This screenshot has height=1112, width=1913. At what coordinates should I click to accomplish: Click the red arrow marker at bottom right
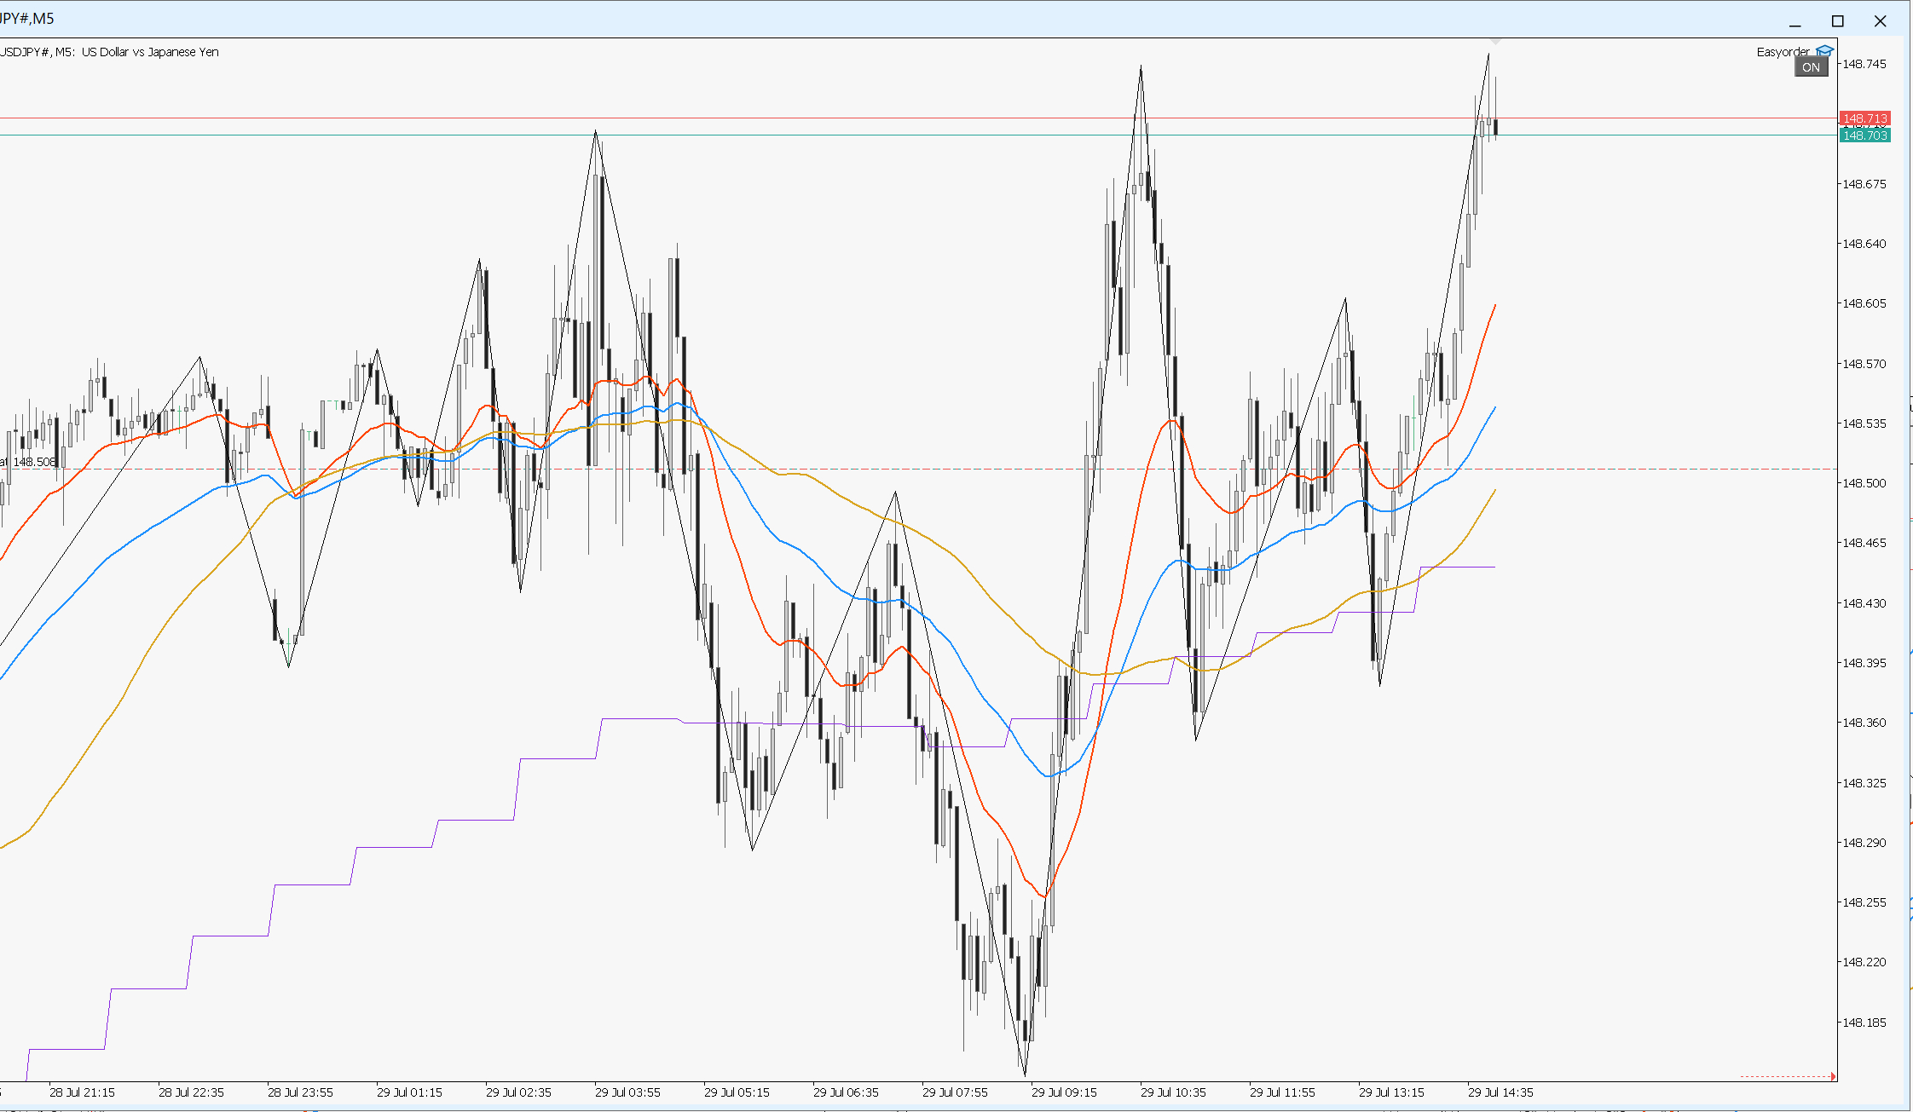point(1833,1076)
